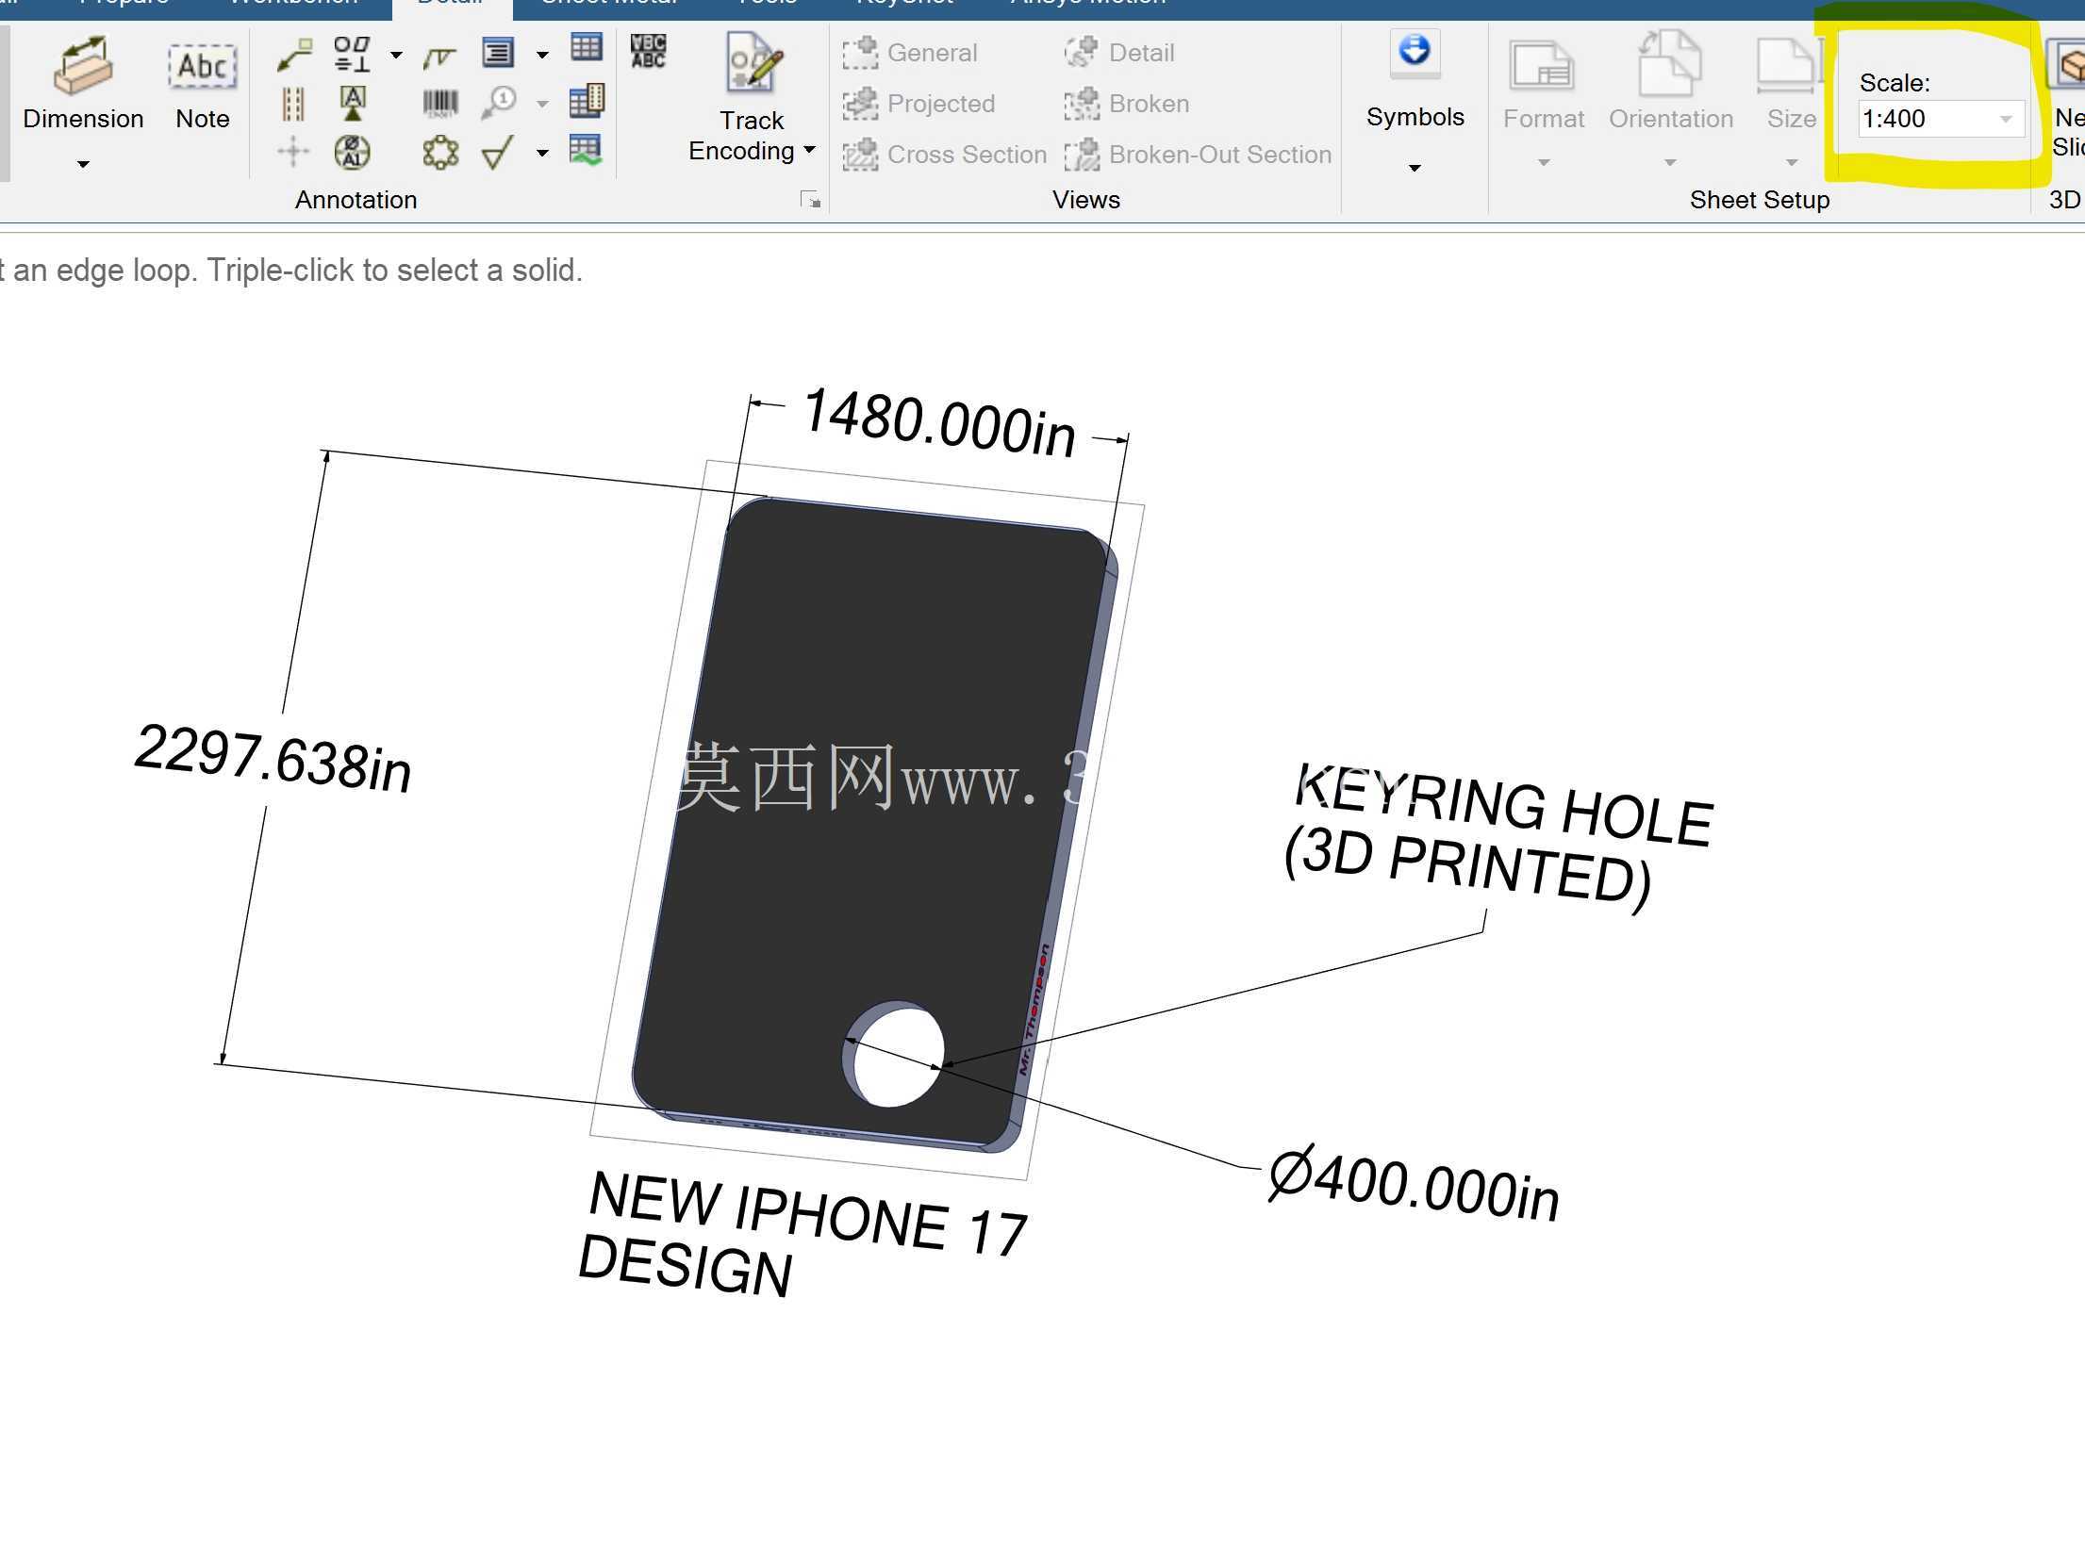This screenshot has height=1561, width=2085.
Task: Click the BOM balloon icon
Action: [498, 102]
